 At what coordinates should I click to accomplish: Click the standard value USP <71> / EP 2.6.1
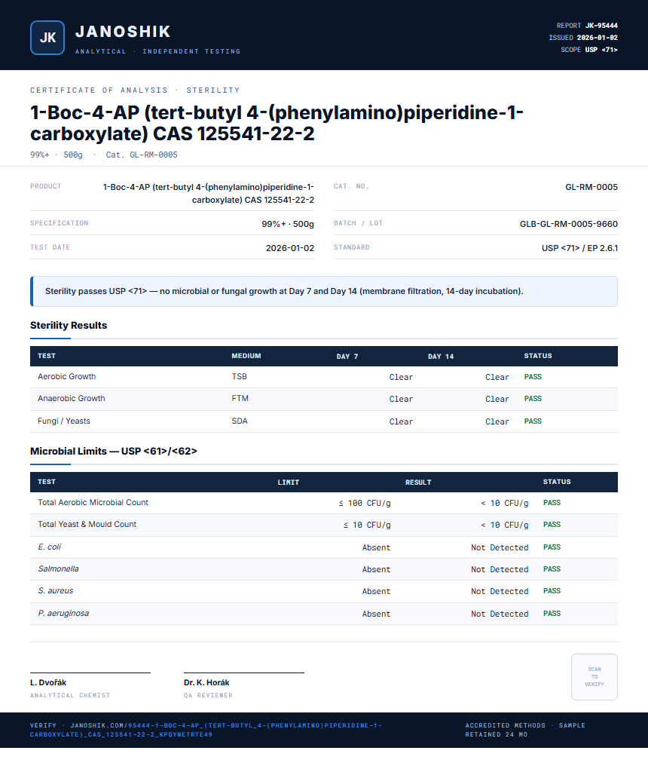pyautogui.click(x=579, y=248)
